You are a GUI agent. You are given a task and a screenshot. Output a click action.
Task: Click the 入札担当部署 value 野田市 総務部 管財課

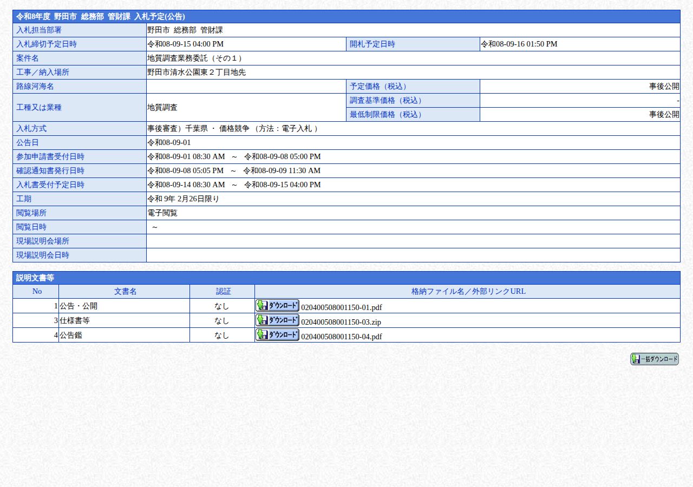[185, 30]
